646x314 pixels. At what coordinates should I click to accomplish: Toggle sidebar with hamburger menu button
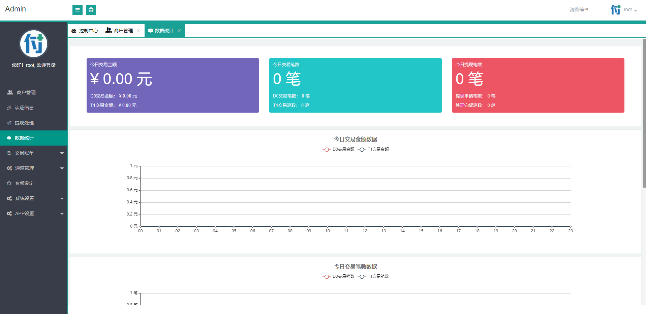(x=78, y=10)
